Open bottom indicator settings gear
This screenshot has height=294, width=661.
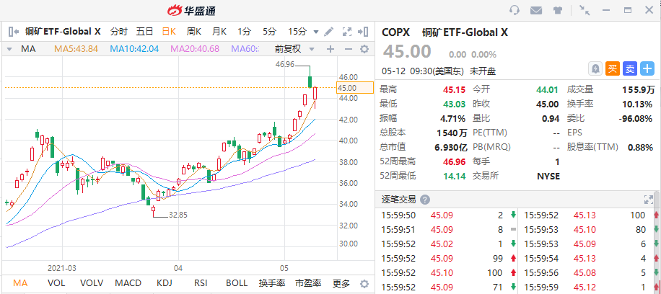(364, 283)
